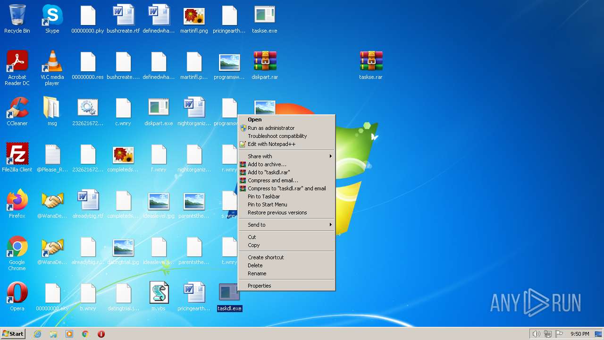Screen dimensions: 604x340
Task: Select the msg folder icon
Action: 52,111
